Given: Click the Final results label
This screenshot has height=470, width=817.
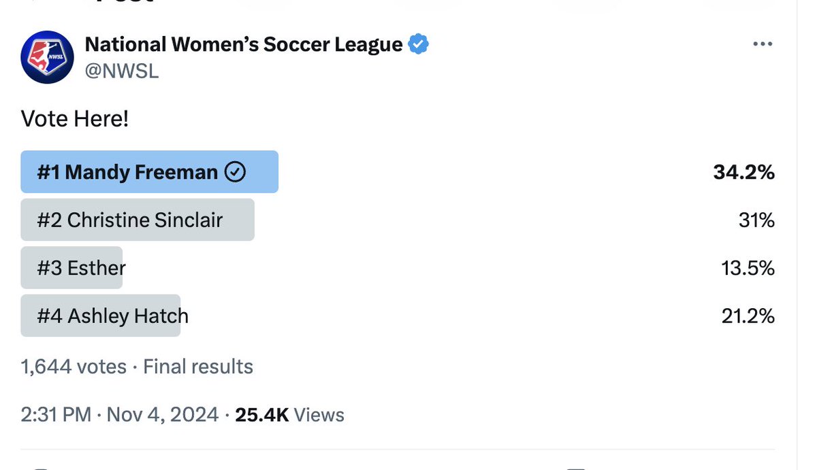Looking at the screenshot, I should [x=198, y=367].
